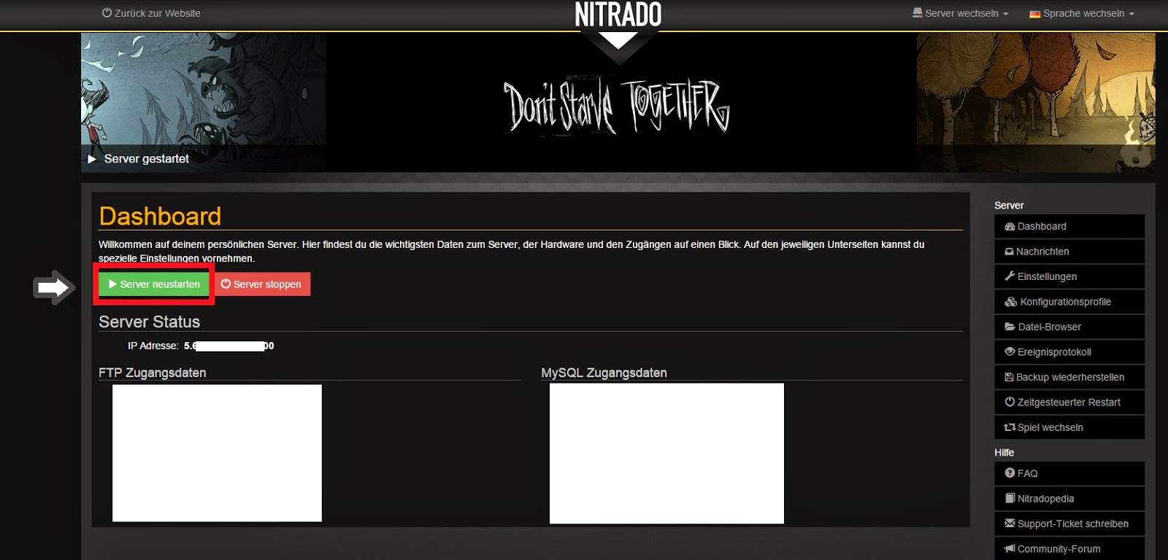
Task: Click the play icon on Server neustarten
Action: (112, 284)
